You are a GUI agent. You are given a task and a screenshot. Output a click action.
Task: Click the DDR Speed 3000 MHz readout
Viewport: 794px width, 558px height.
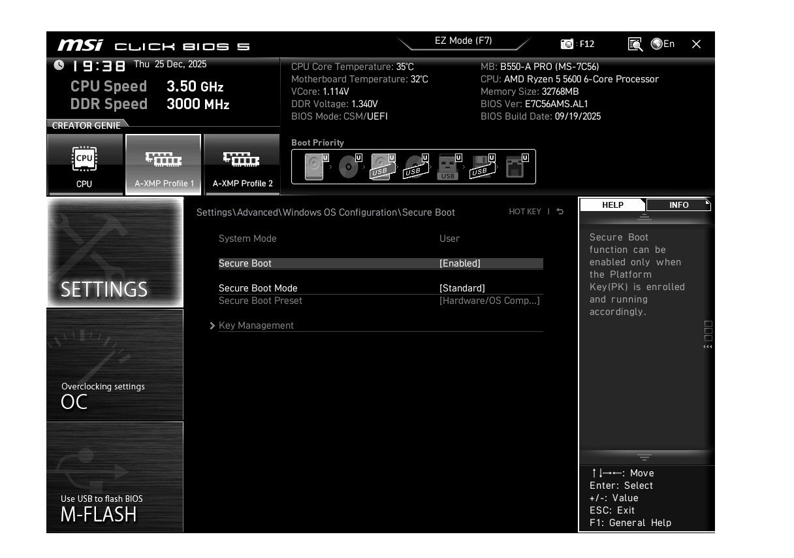pos(150,104)
